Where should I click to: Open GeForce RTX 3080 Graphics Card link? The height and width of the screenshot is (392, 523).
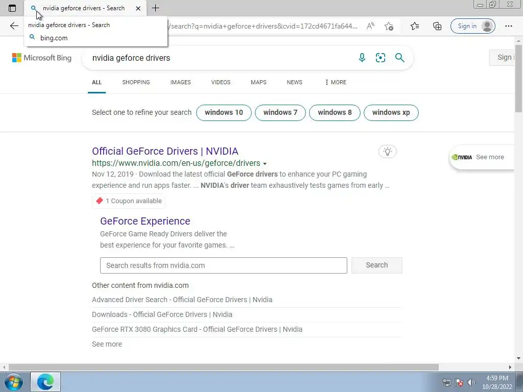(197, 329)
